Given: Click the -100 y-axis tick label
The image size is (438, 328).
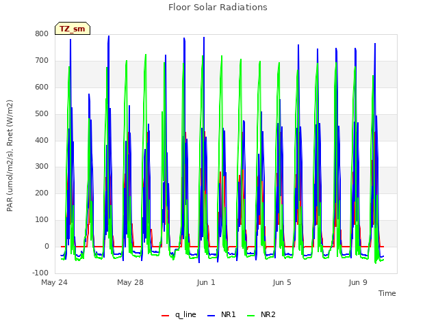Looking at the screenshot, I should [x=40, y=273].
